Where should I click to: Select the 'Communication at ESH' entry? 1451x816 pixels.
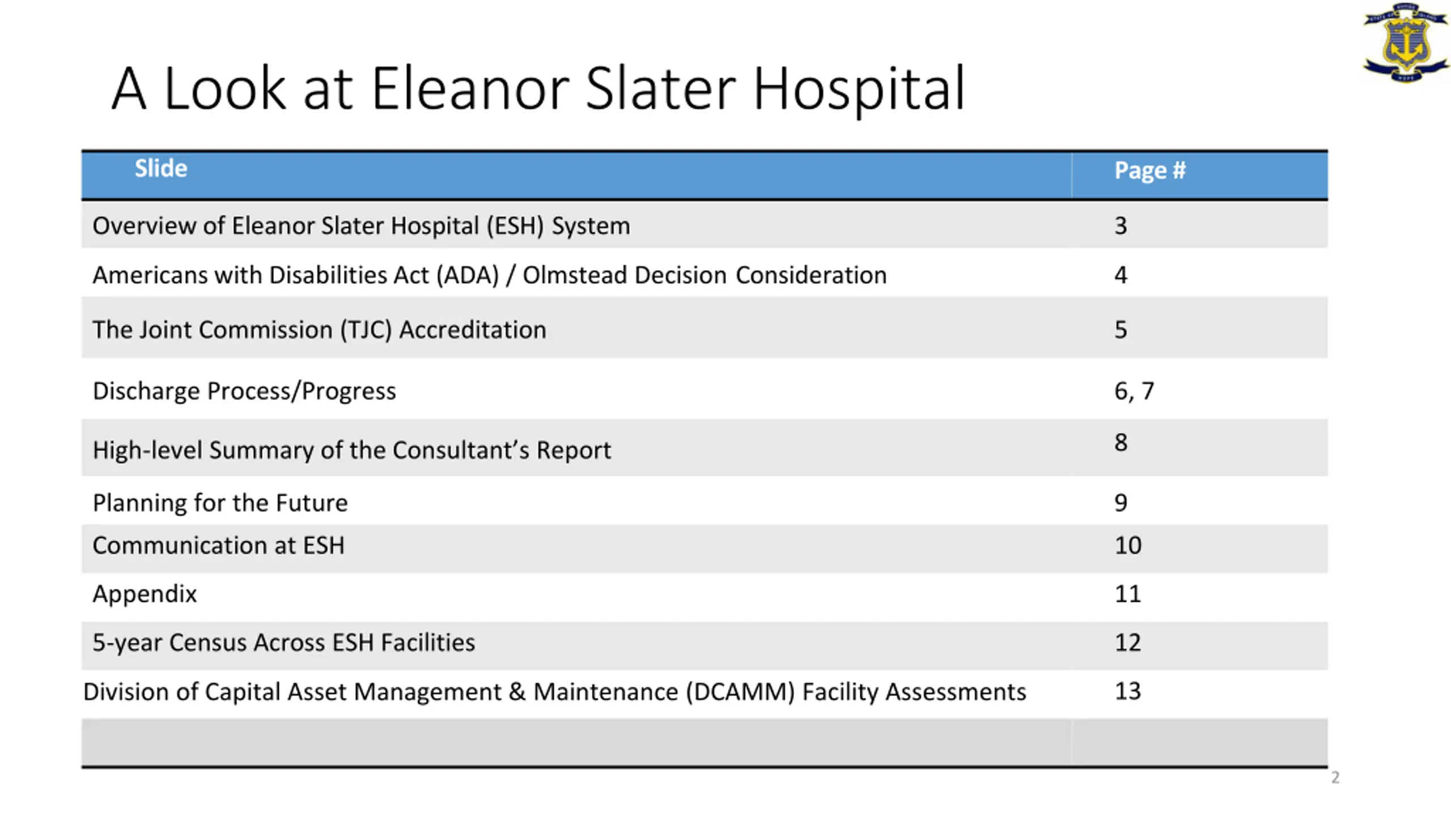coord(218,545)
